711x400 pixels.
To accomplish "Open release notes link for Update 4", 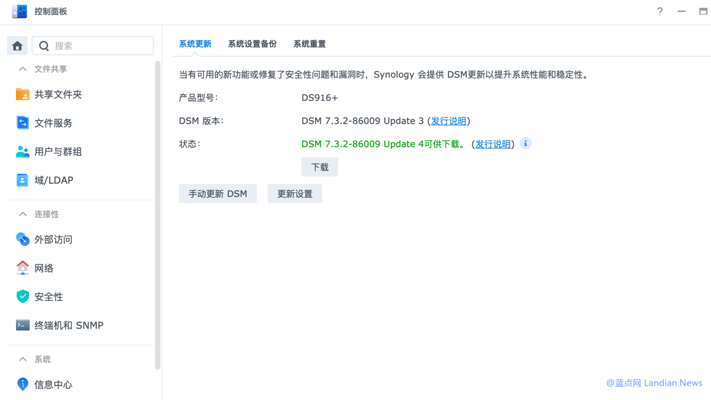I will [493, 144].
